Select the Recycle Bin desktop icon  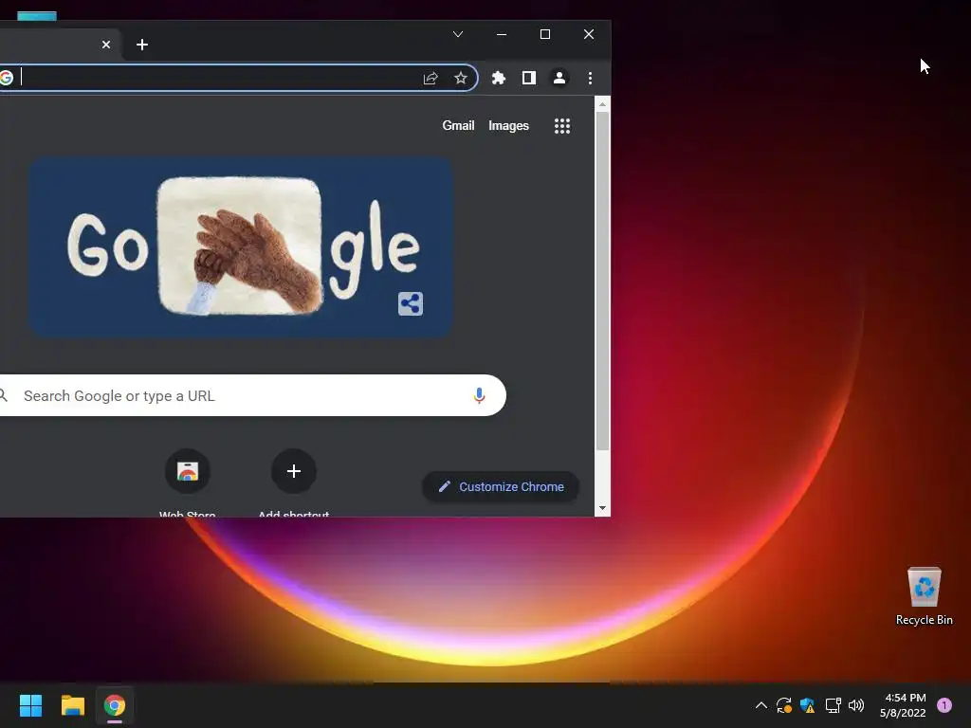924,596
